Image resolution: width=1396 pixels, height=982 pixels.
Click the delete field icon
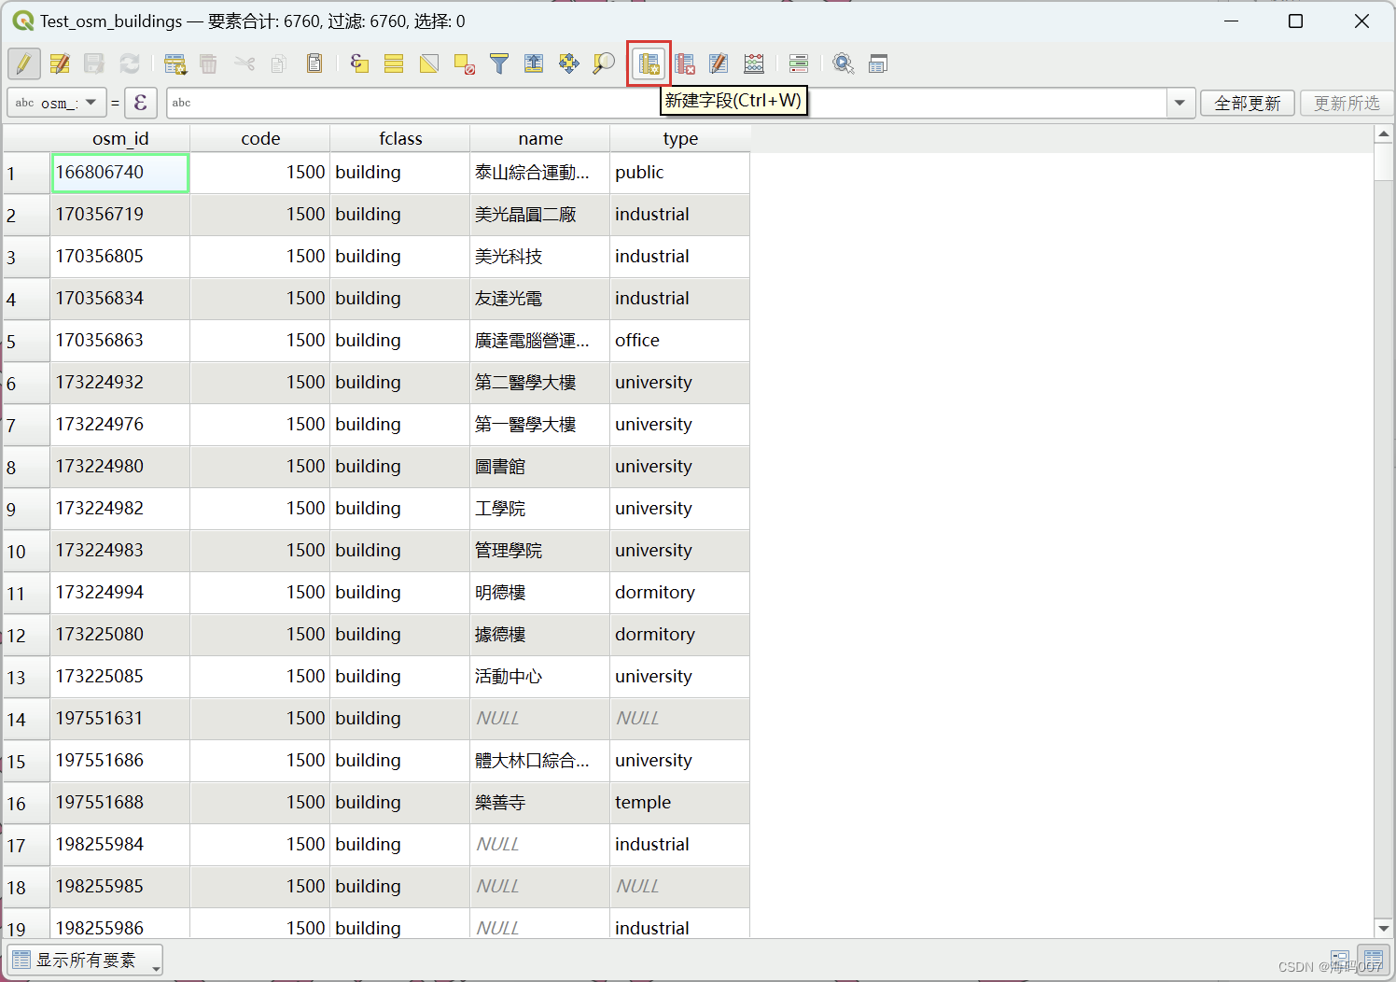(x=684, y=63)
